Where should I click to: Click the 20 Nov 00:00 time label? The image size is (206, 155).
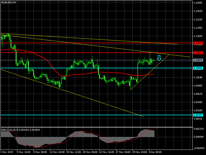coord(90,152)
